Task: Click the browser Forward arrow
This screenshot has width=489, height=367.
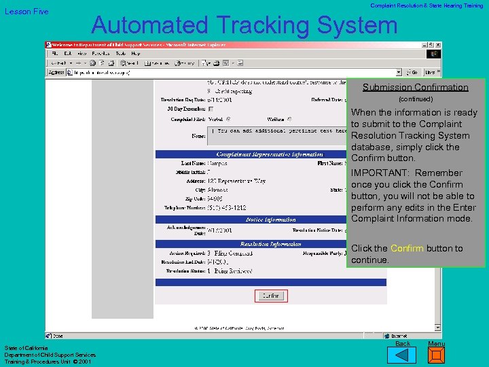Action: [x=78, y=63]
